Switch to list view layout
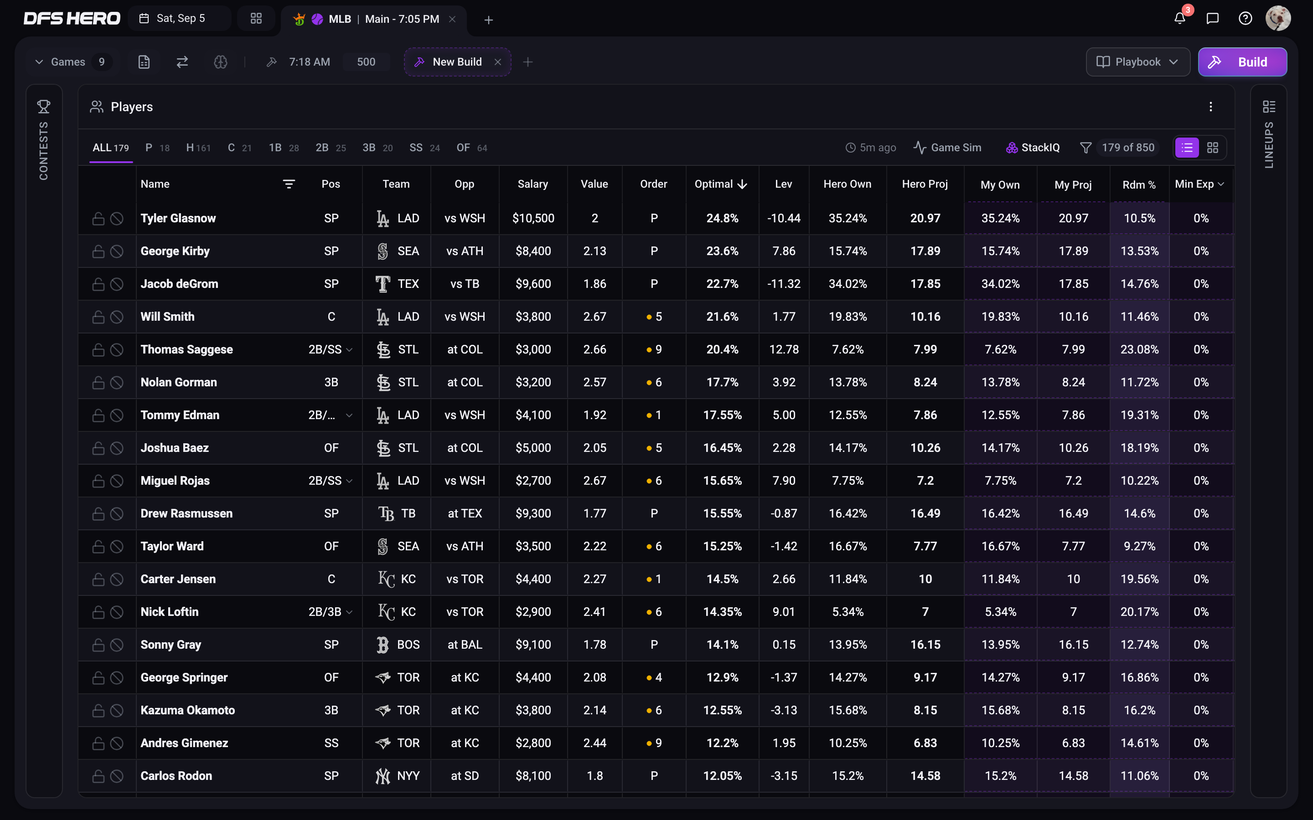 1187,148
